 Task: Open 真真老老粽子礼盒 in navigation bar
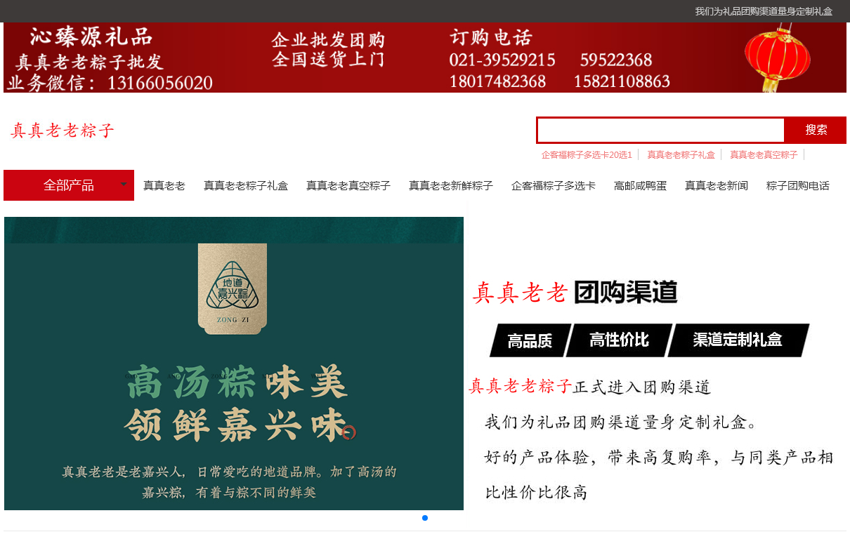pyautogui.click(x=246, y=186)
